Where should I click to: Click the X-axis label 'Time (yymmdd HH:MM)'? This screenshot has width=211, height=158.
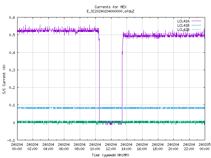pos(110,155)
